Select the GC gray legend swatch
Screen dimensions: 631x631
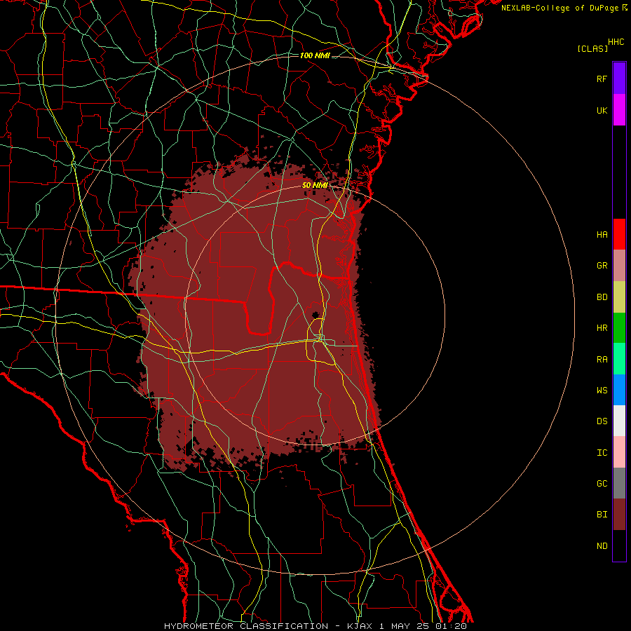click(619, 483)
